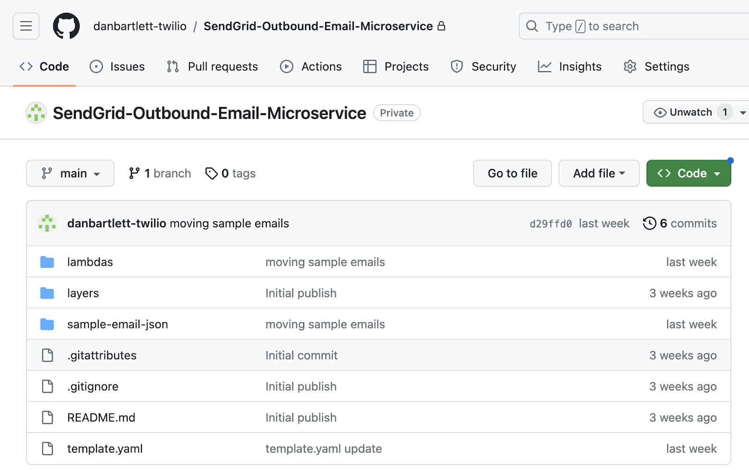Click the author avatar in commit bar

(47, 223)
